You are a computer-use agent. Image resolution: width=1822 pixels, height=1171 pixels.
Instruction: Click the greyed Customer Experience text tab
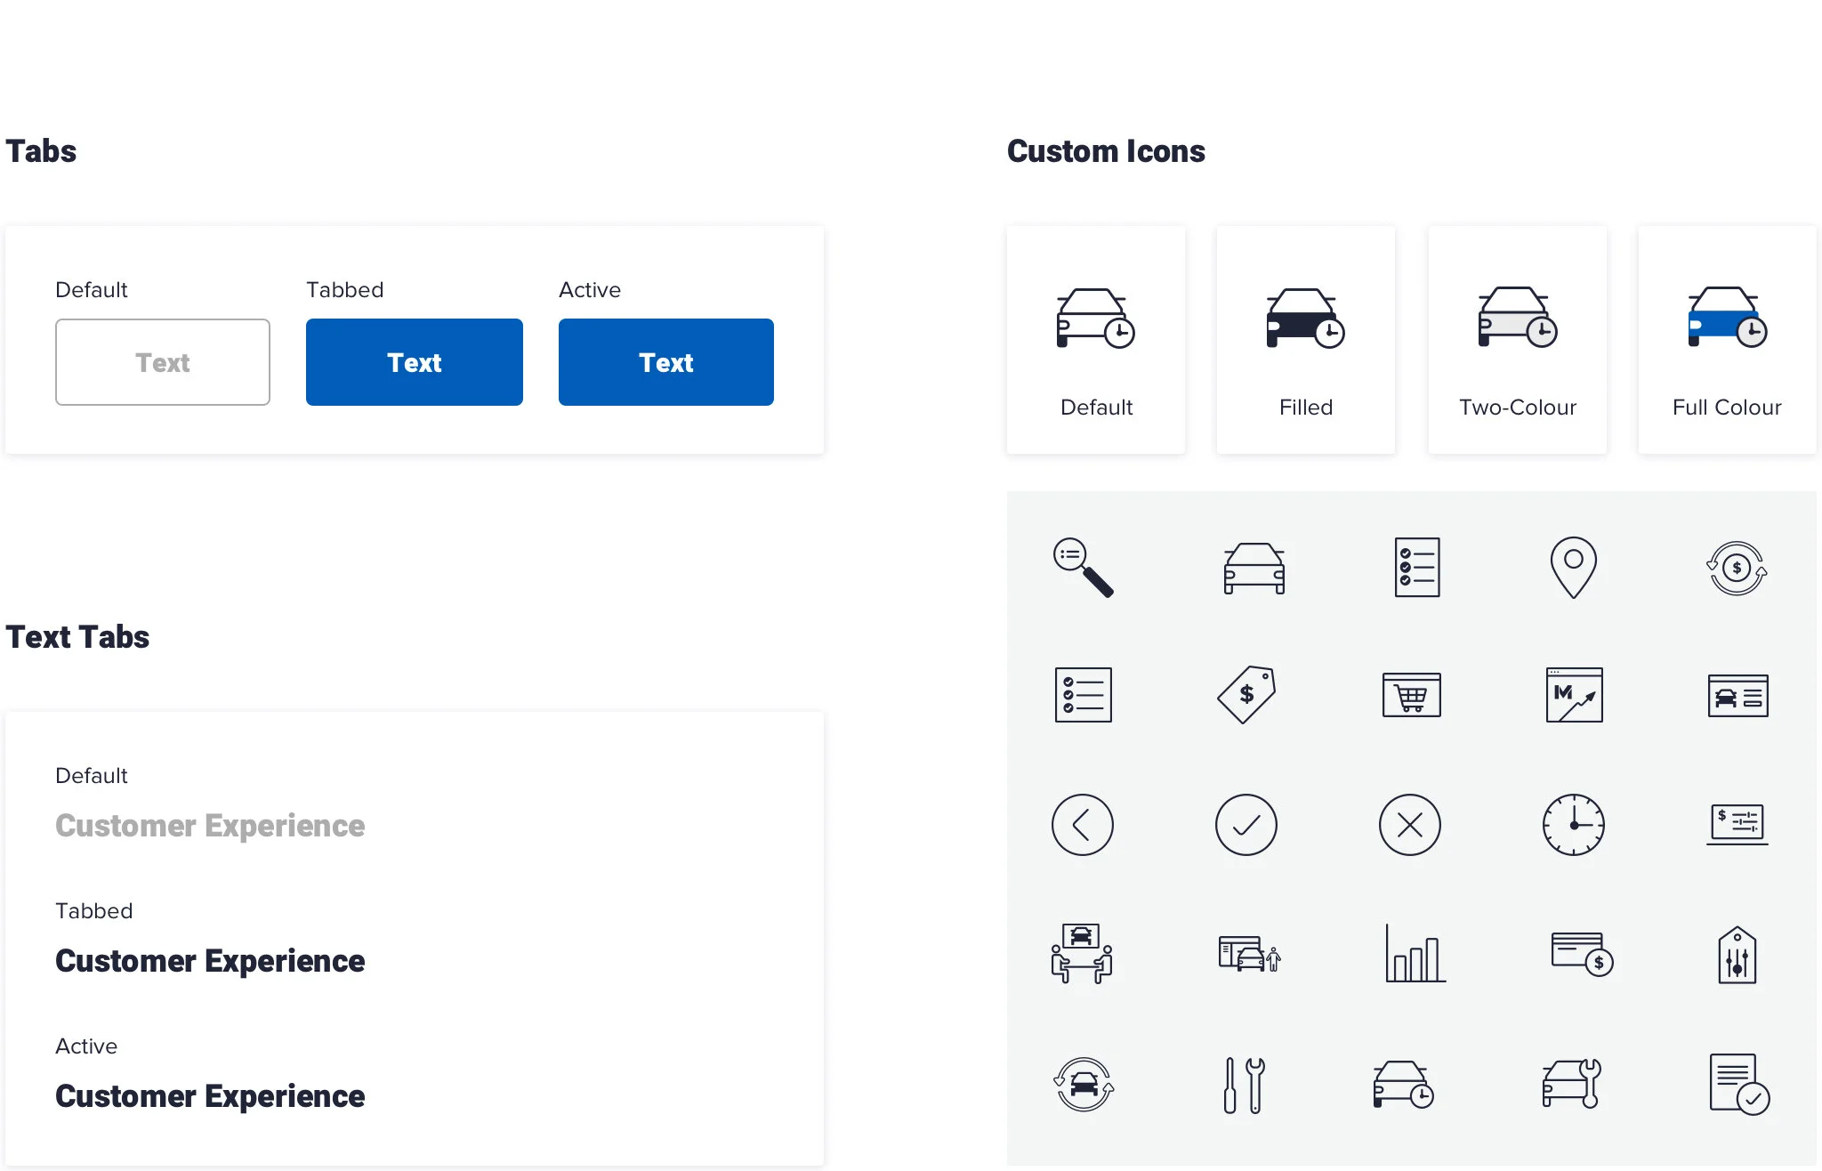pyautogui.click(x=210, y=826)
